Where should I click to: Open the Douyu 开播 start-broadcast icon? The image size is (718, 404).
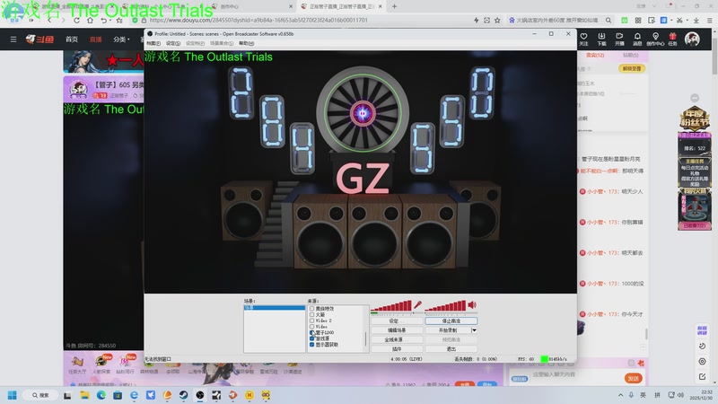[x=619, y=39]
